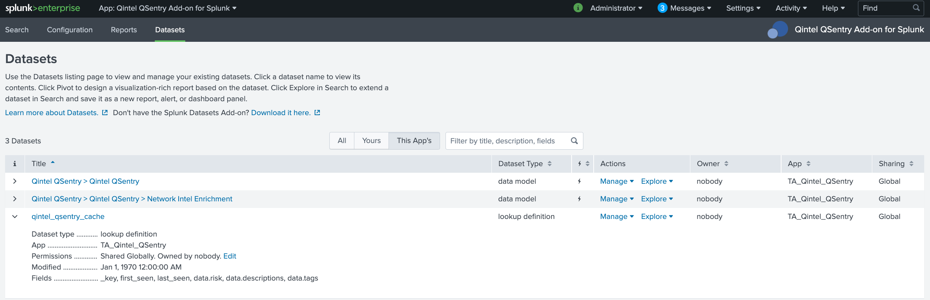Click the blue Messages count badge

[x=662, y=8]
